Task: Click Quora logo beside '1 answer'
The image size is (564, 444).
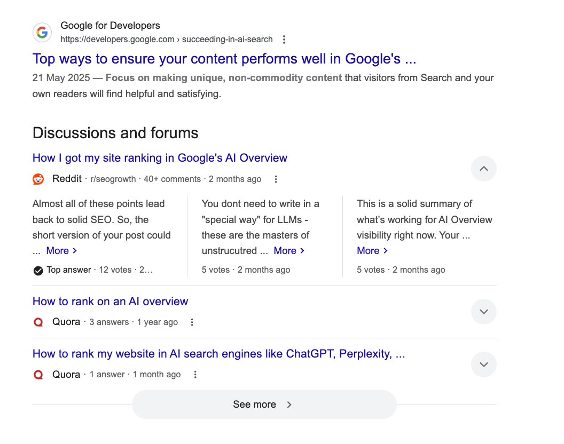Action: coord(38,375)
